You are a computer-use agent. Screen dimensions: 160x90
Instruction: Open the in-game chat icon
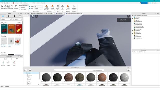click(x=36, y=16)
